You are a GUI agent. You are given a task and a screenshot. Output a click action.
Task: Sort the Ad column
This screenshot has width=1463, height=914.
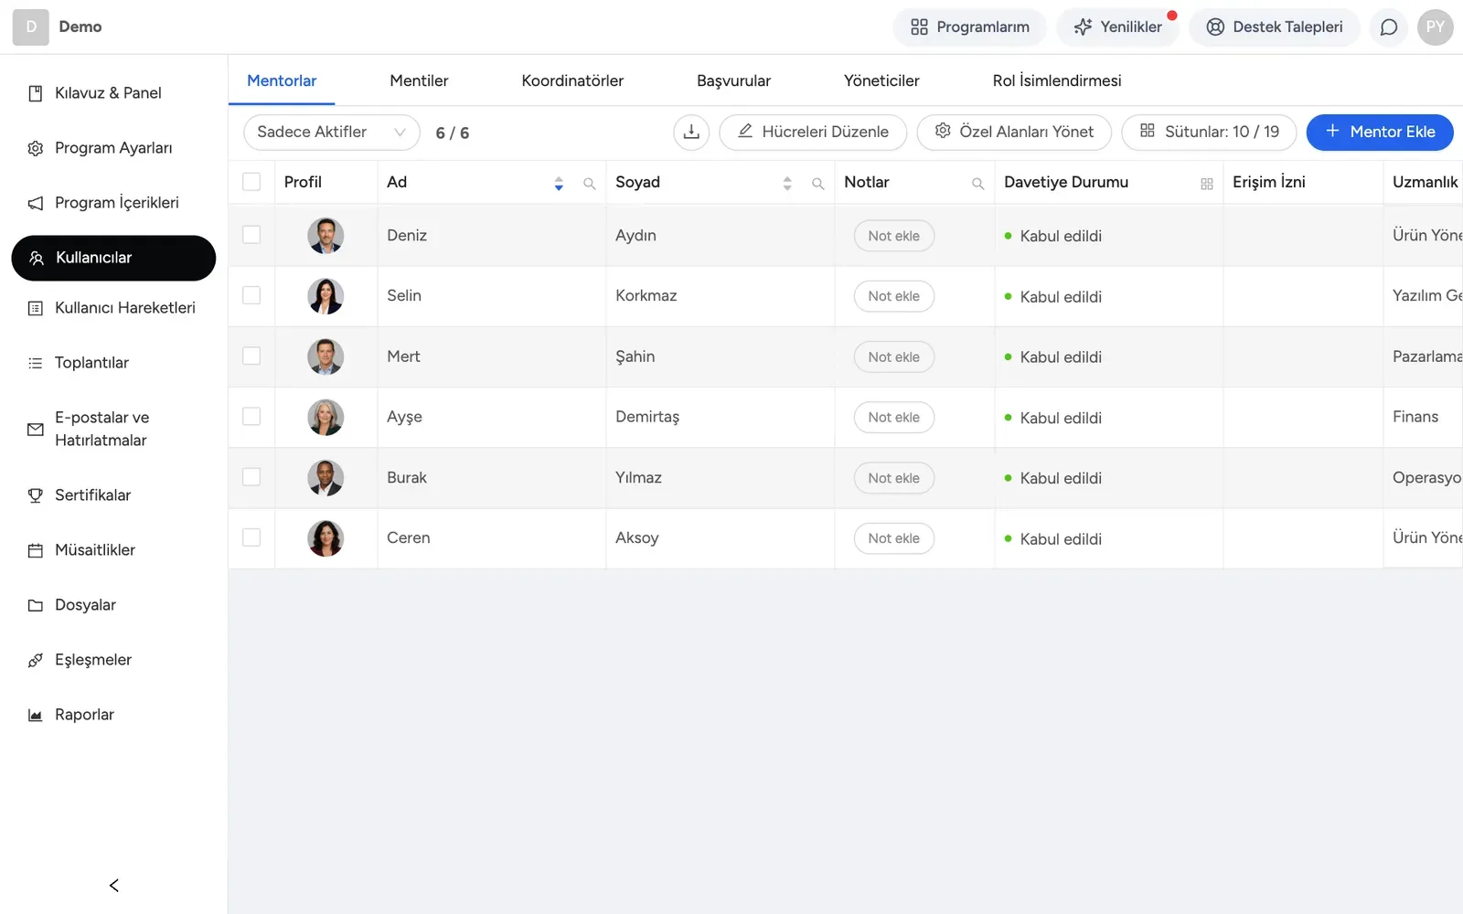point(559,184)
